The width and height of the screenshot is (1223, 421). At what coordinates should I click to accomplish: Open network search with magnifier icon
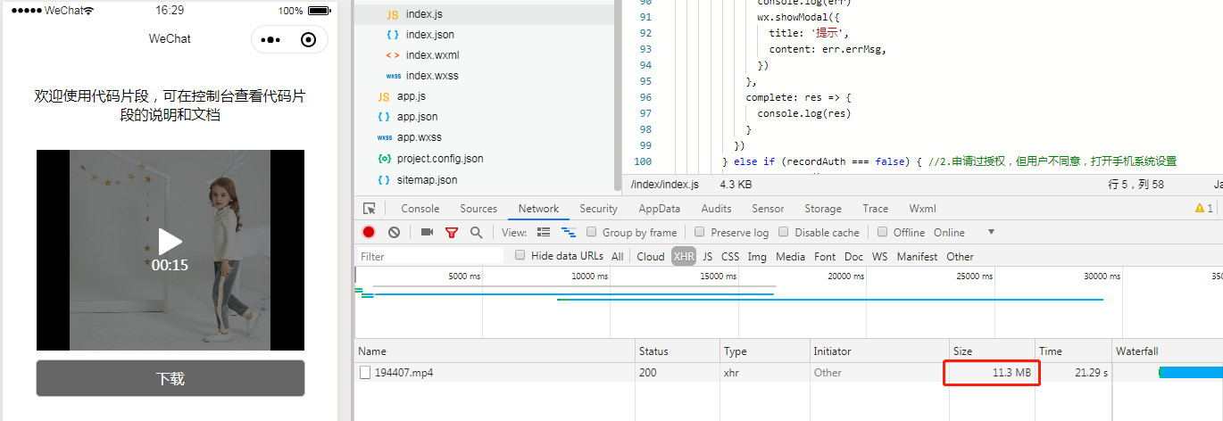[476, 232]
